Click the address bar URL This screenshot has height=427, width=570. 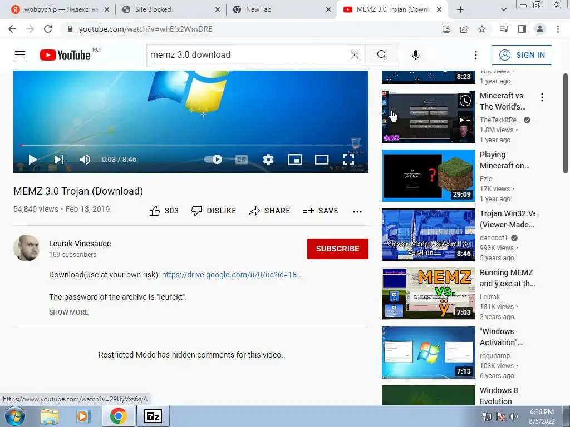click(145, 29)
